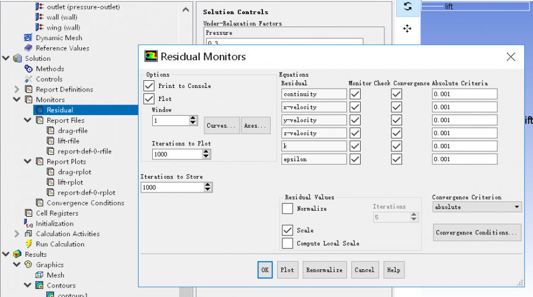The height and width of the screenshot is (297, 533).
Task: Click the Controls tools icon
Action: coord(28,79)
